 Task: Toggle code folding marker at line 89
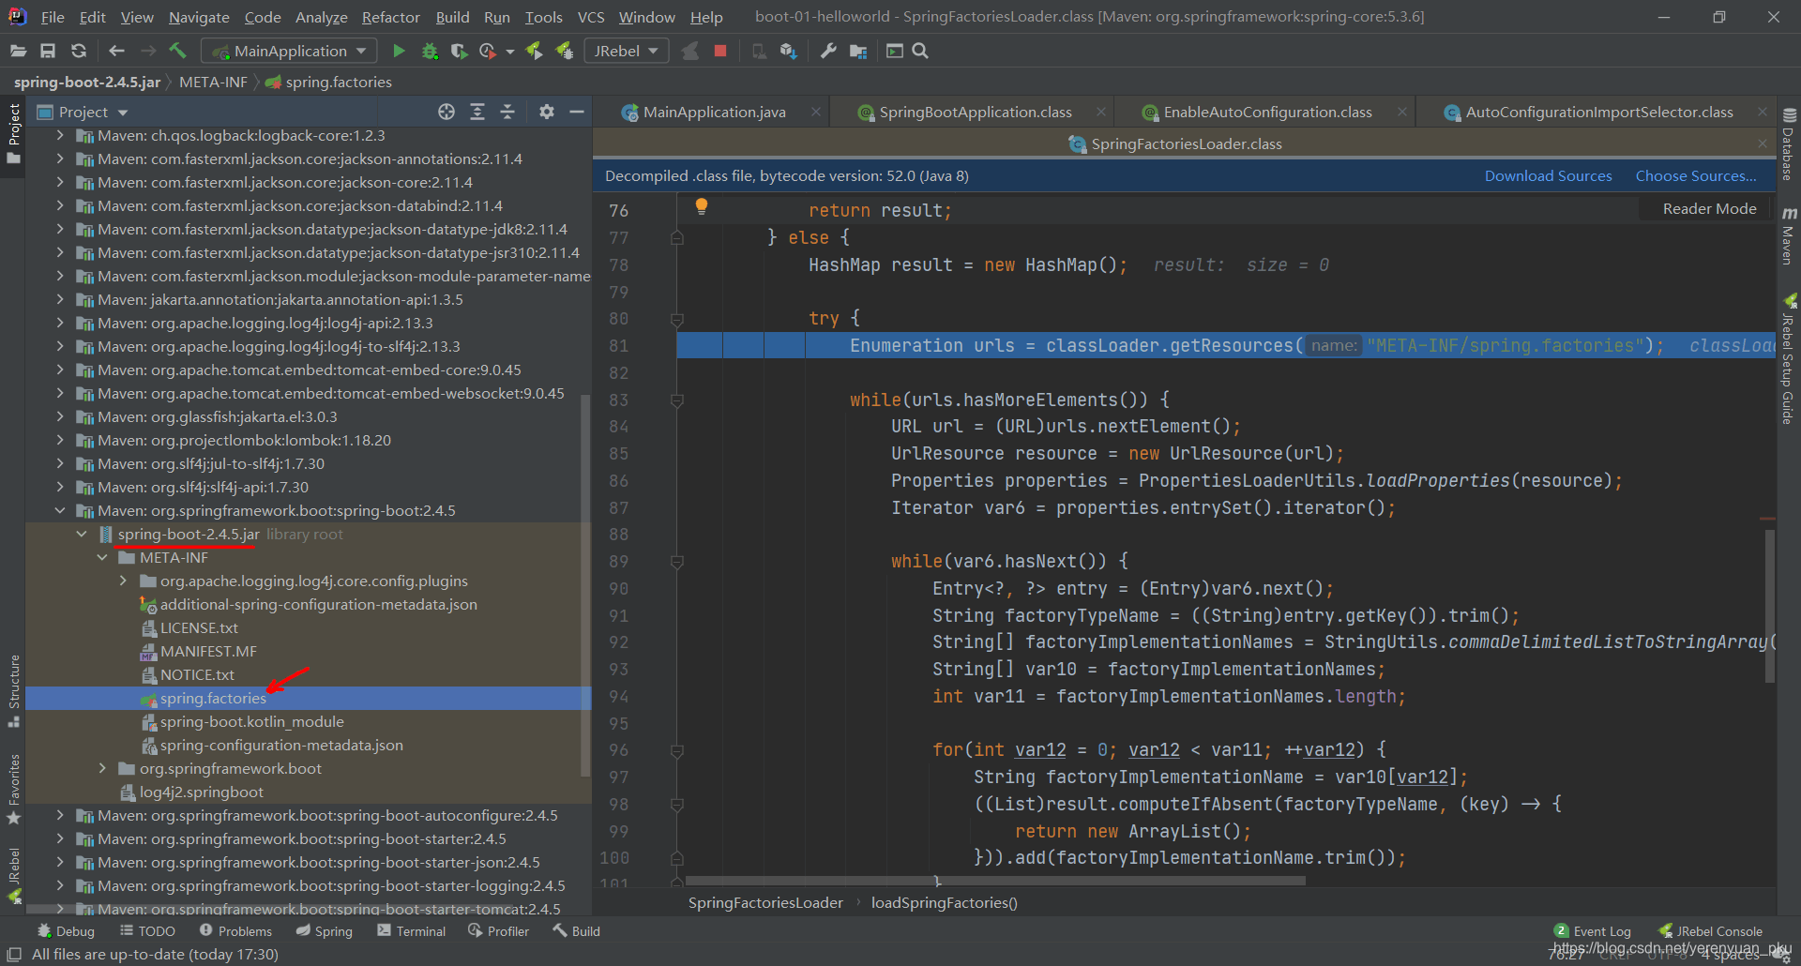(677, 562)
